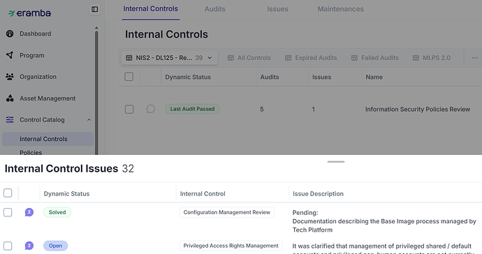Check the Information Security Policies Review row checkbox
Image resolution: width=482 pixels, height=254 pixels.
pos(129,109)
